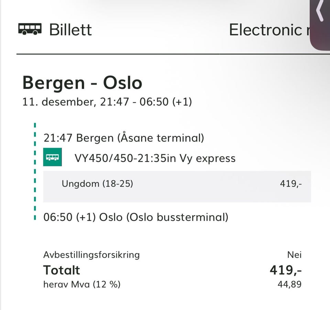Select the 44,89 VAT amount
Image resolution: width=330 pixels, height=310 pixels.
[289, 285]
